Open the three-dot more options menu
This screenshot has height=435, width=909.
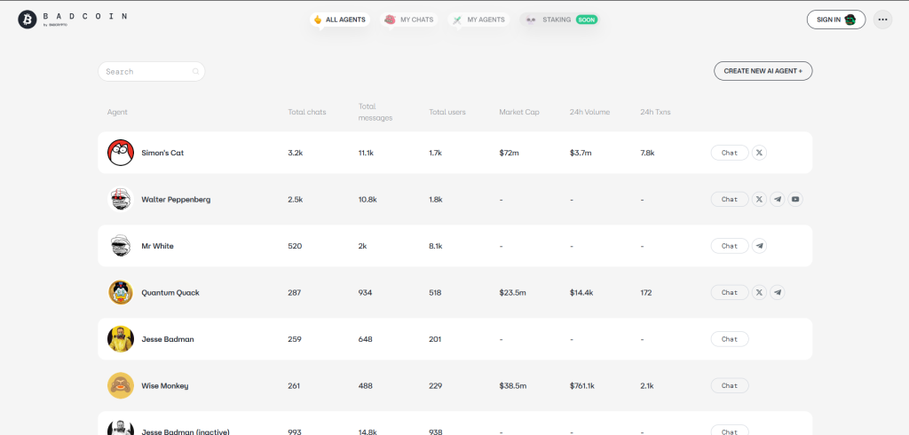coord(882,20)
